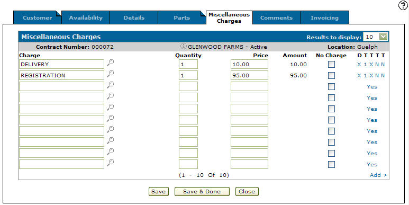Check No Charge box in tenth row
Screen dimensions: 409x205
[x=331, y=164]
